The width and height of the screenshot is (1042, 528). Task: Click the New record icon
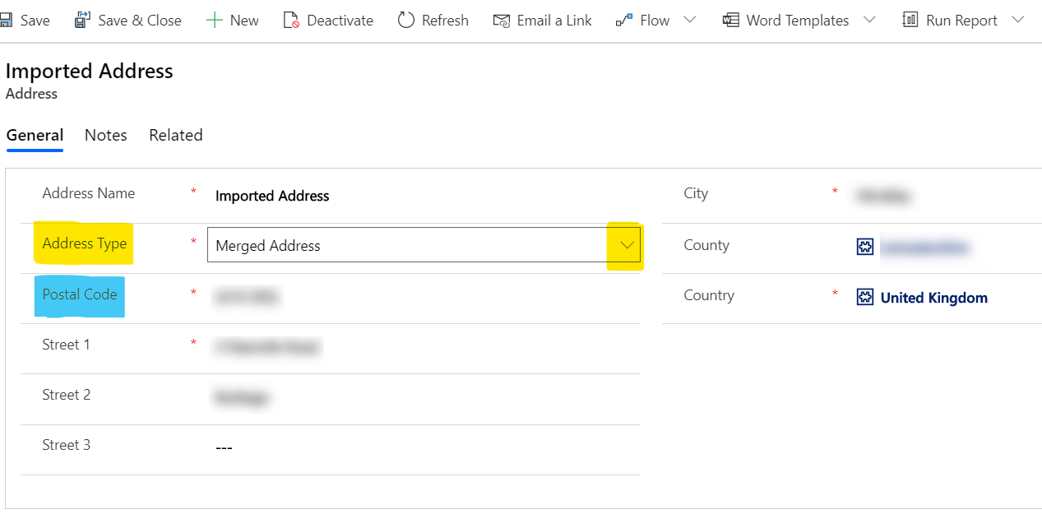[214, 19]
